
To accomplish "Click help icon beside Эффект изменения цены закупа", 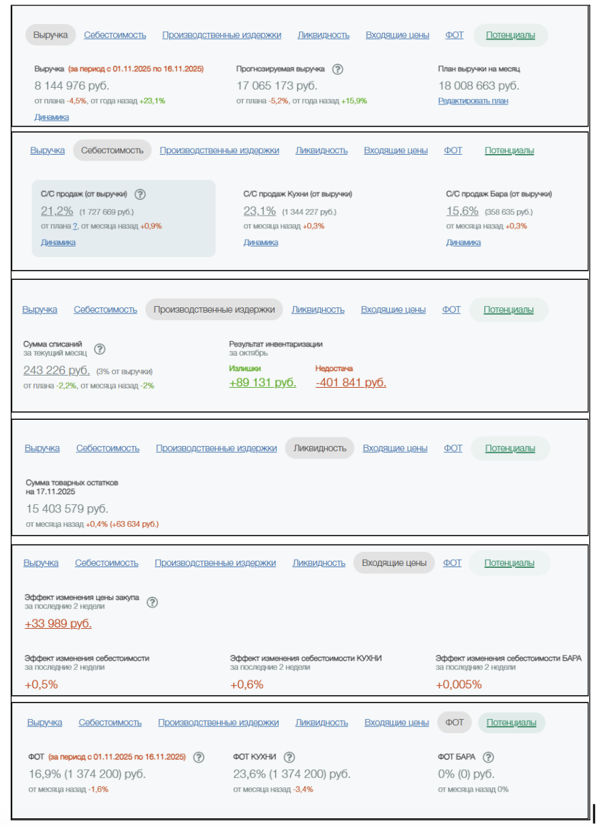I will 152,602.
